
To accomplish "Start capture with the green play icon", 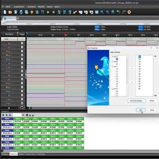I will click(x=48, y=12).
